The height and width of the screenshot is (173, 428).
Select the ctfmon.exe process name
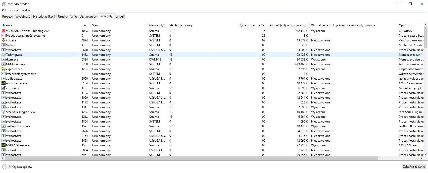coord(14,88)
